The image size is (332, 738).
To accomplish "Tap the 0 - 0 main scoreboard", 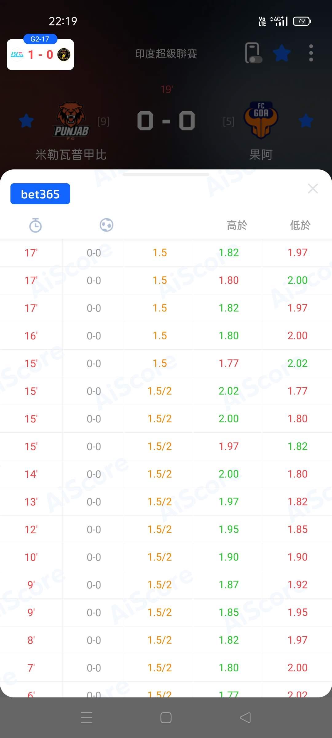I will [166, 121].
